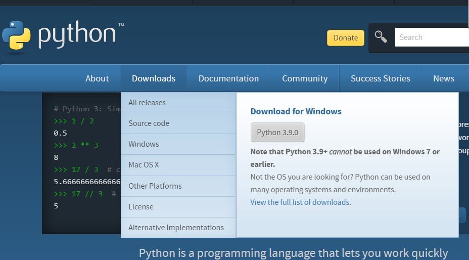469x260 pixels.
Task: Open the News menu
Action: coord(444,78)
